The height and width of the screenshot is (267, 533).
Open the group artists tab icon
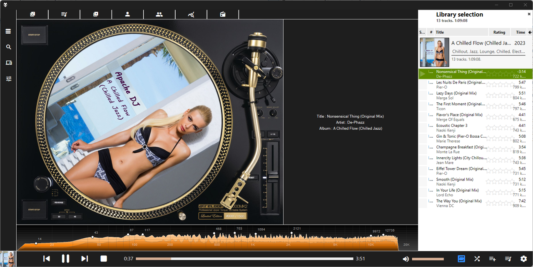[x=159, y=14]
